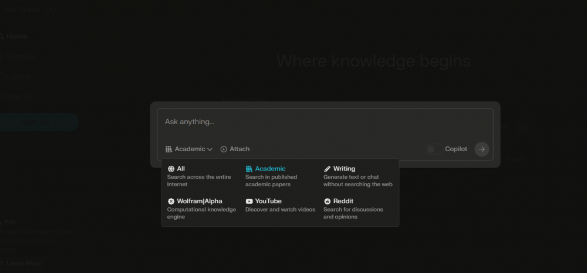This screenshot has height=273, width=587.
Task: Click the Sign in sidebar link
Action: pyautogui.click(x=18, y=96)
